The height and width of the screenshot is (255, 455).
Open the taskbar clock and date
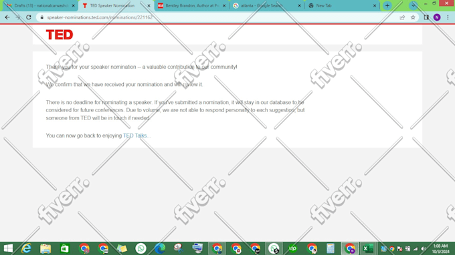click(440, 248)
